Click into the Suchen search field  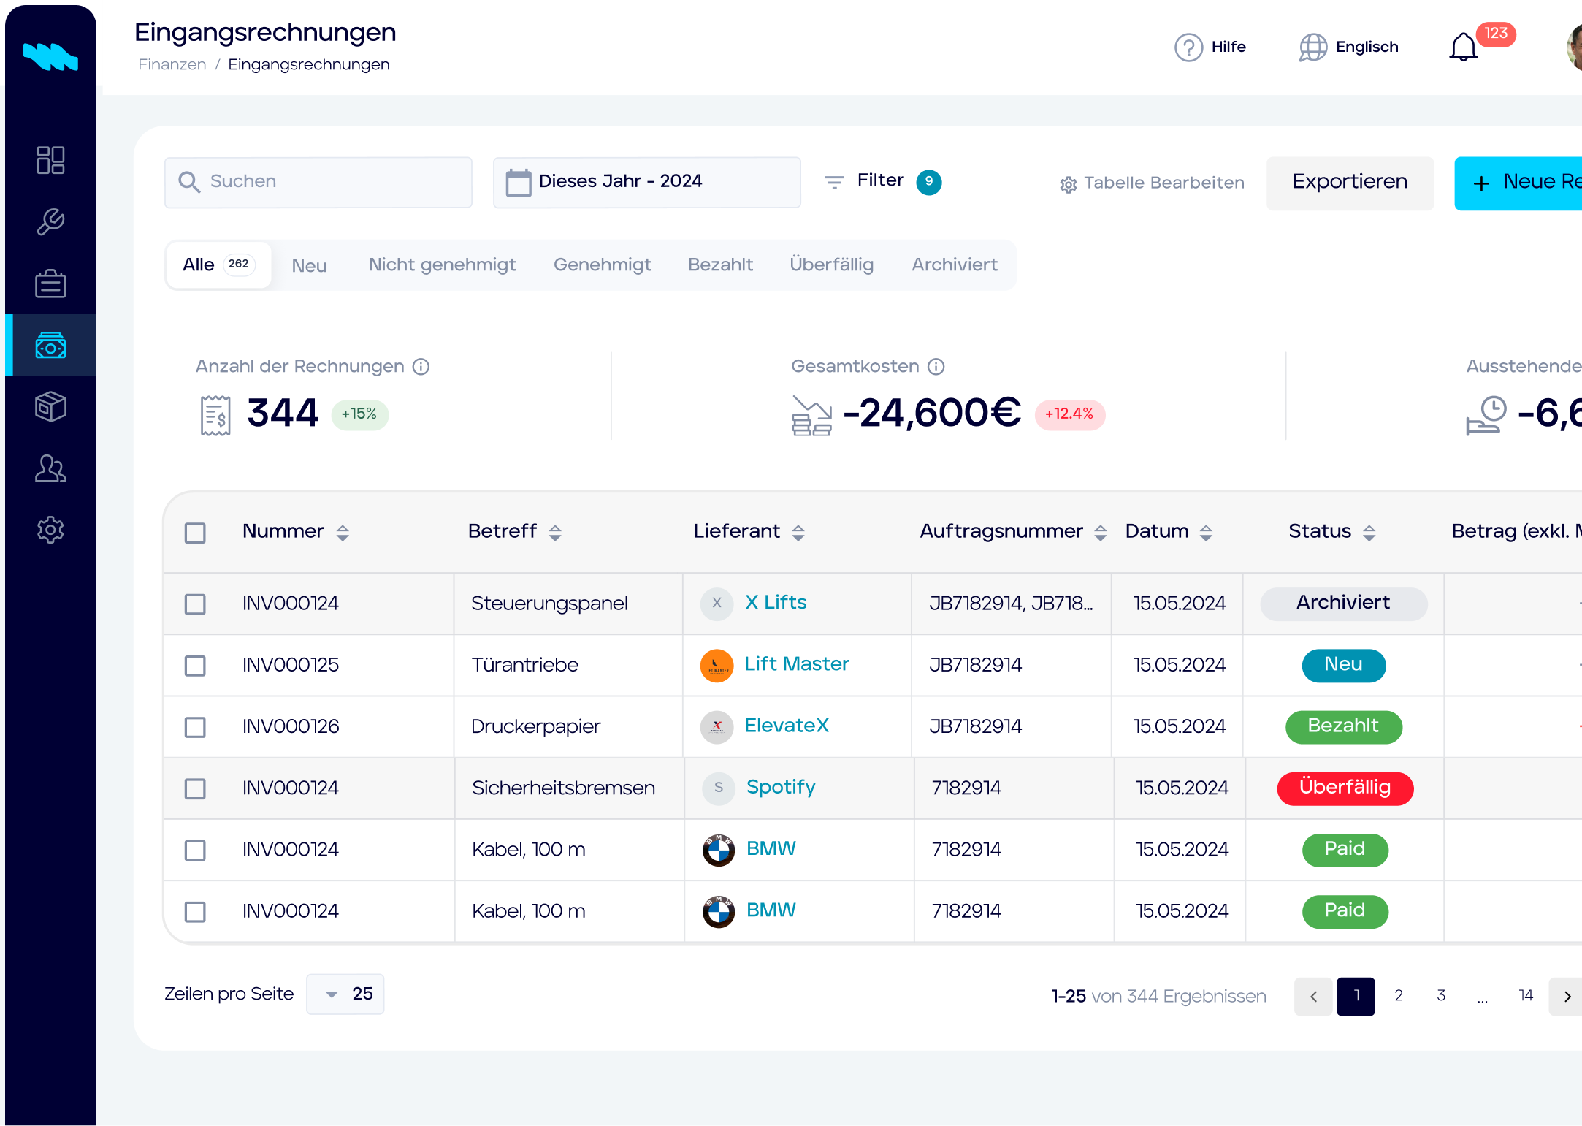point(318,182)
